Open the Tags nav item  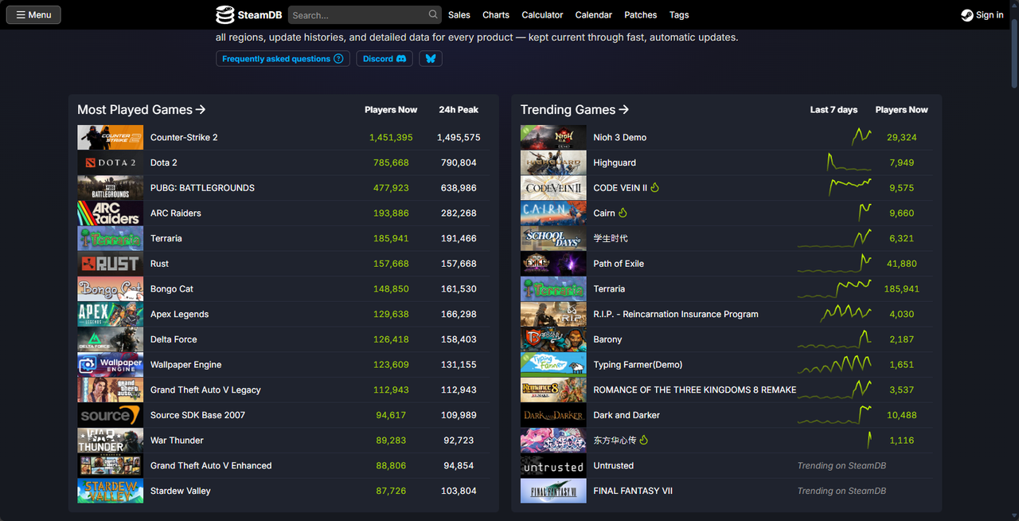679,14
